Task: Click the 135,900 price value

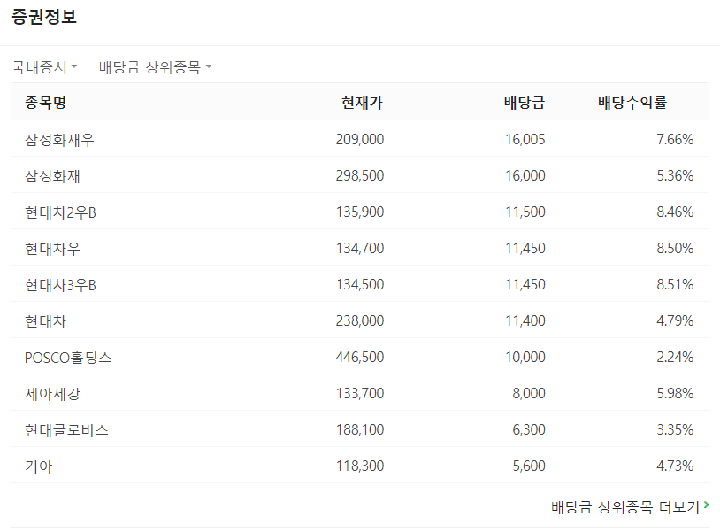Action: tap(359, 212)
